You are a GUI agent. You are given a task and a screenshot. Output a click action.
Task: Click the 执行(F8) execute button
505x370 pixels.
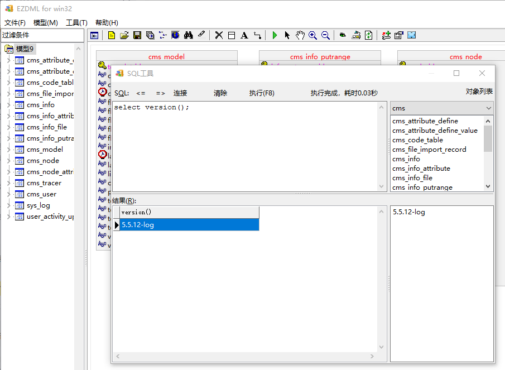pyautogui.click(x=262, y=93)
